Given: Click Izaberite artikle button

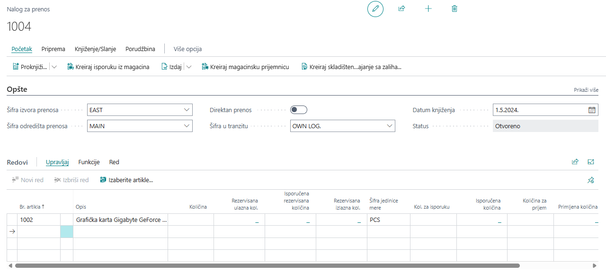Looking at the screenshot, I should click(x=126, y=180).
